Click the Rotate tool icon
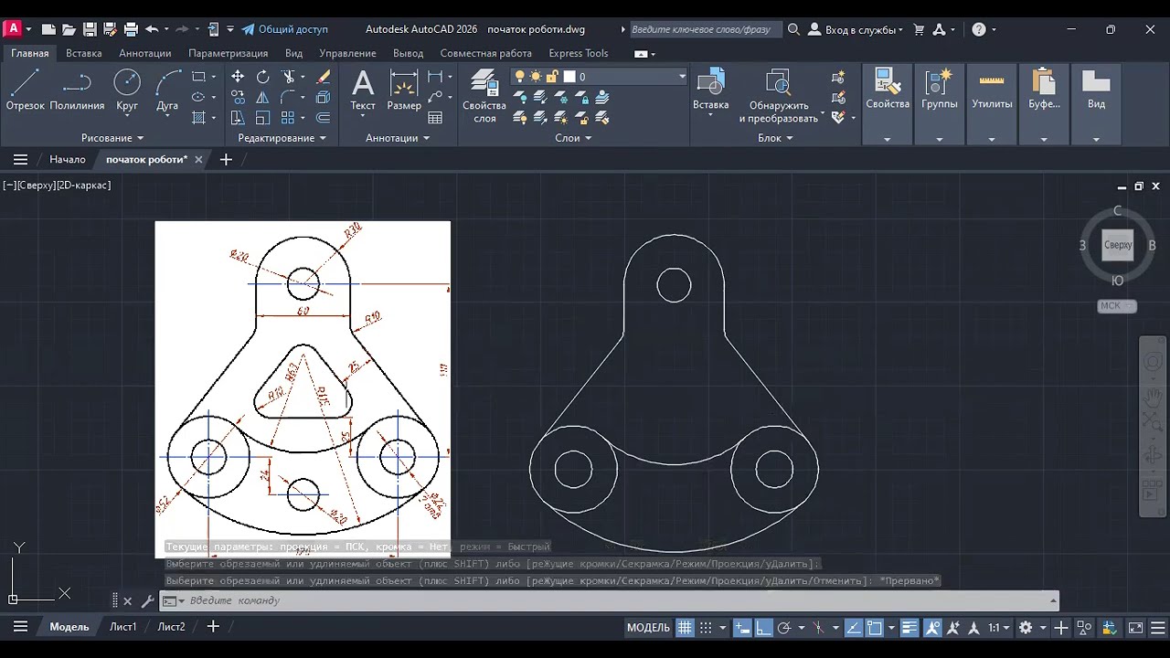 coord(263,77)
